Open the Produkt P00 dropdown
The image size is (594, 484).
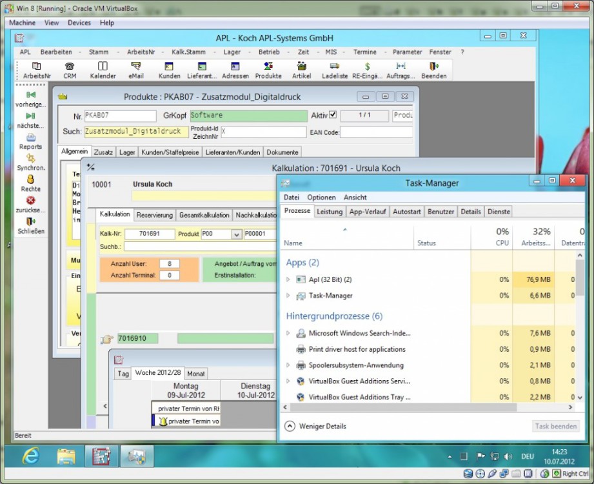pyautogui.click(x=237, y=234)
